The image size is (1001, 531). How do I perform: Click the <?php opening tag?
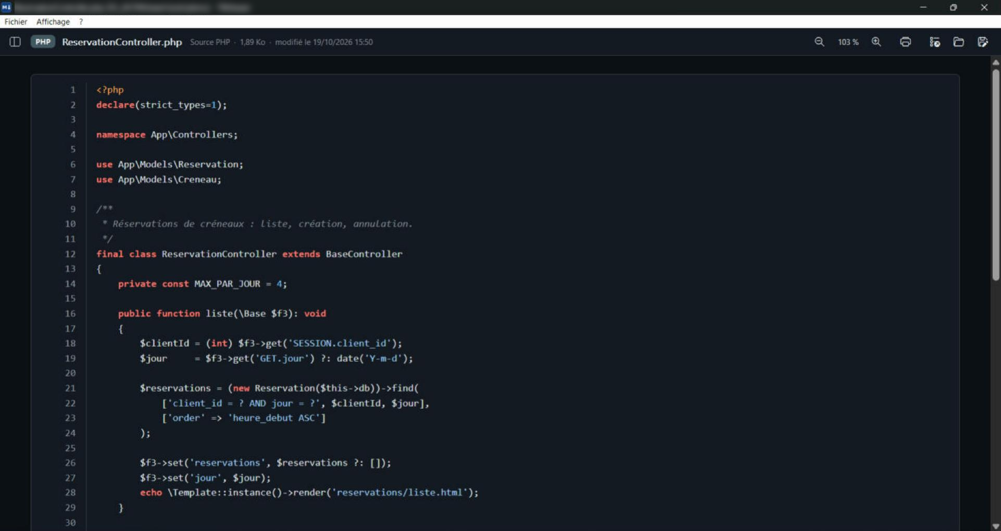110,90
